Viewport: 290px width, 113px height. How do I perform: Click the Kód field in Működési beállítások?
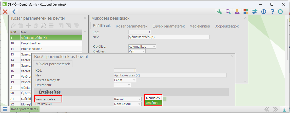tap(140, 32)
